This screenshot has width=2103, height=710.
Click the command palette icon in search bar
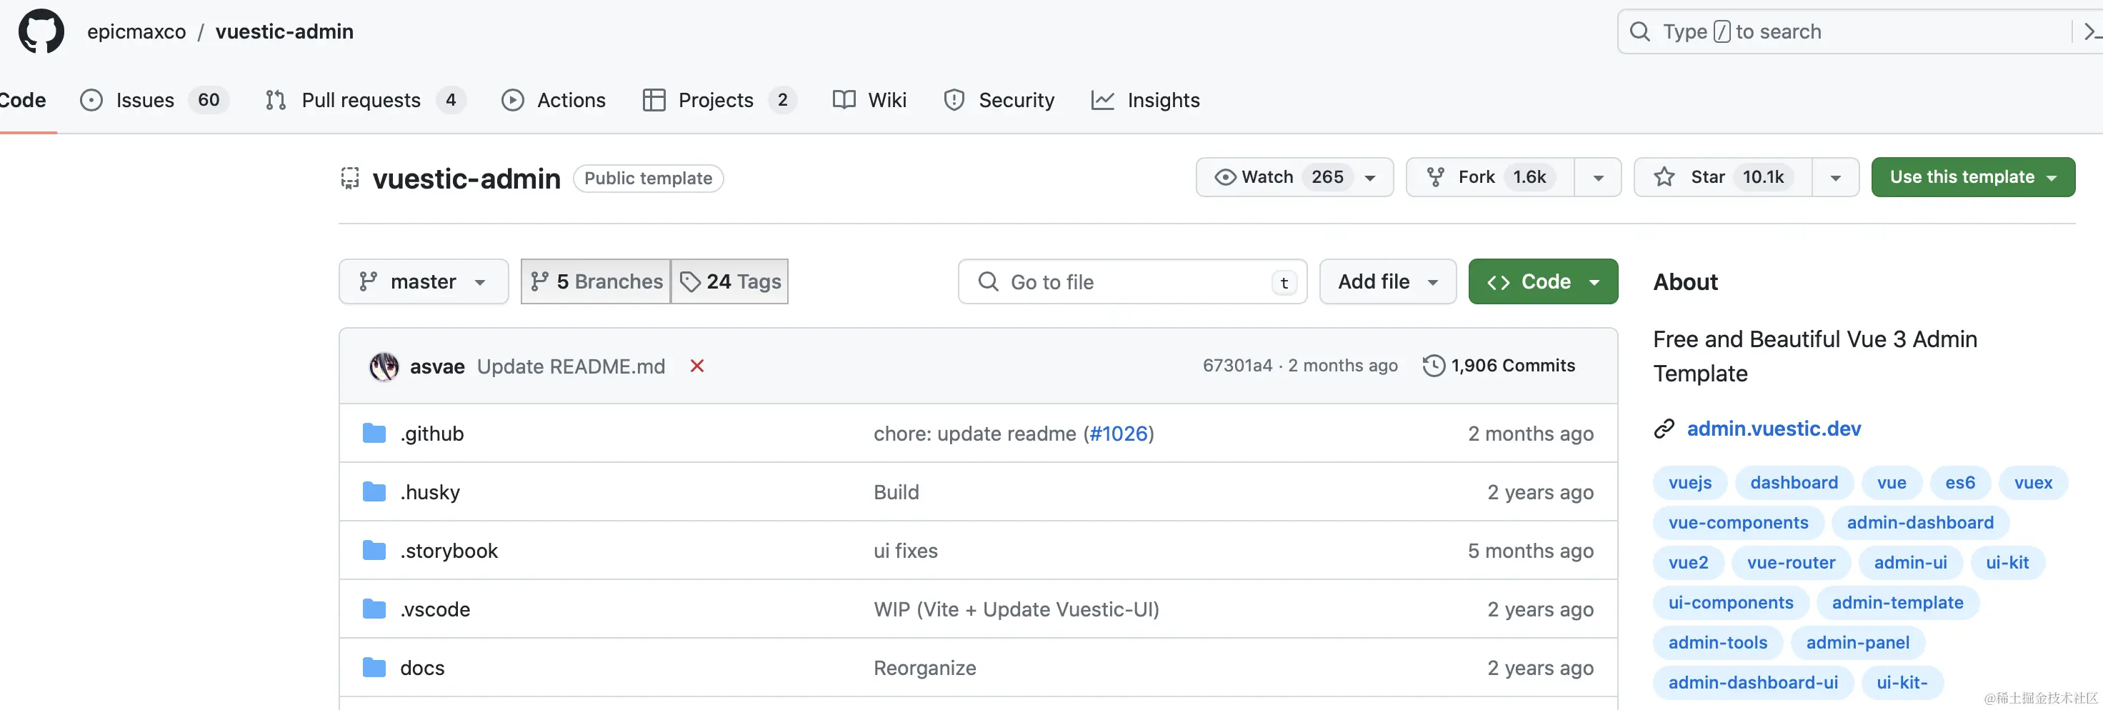point(2090,32)
